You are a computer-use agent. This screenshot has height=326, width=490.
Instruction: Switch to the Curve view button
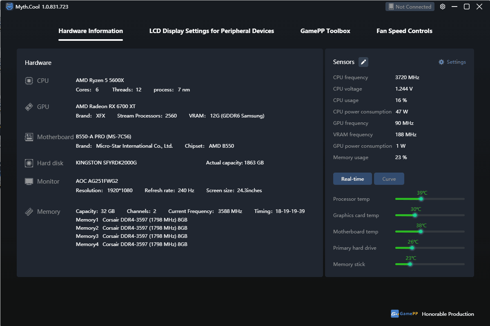coord(389,179)
